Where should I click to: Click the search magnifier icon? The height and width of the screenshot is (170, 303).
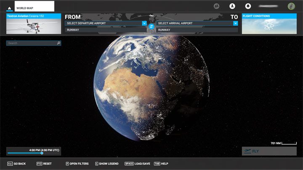pyautogui.click(x=58, y=43)
